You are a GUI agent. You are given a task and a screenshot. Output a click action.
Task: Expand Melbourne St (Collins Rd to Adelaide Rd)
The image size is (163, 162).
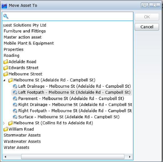[4, 123]
